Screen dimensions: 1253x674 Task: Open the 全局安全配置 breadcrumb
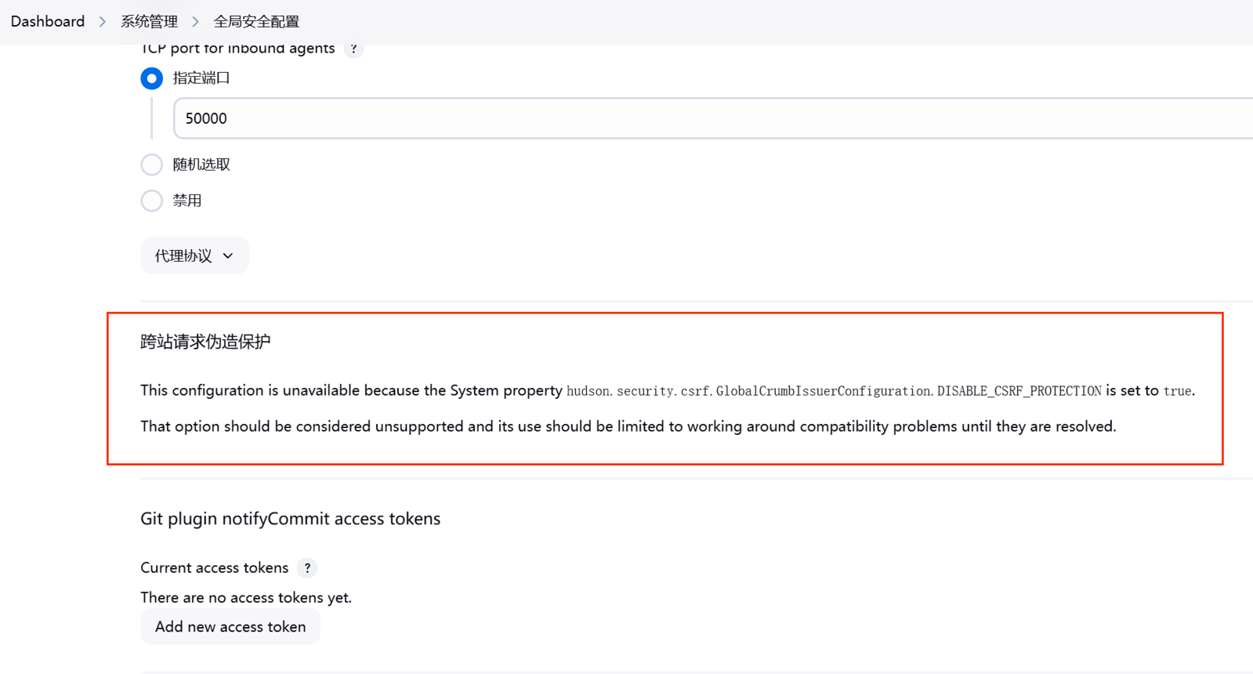click(x=256, y=22)
